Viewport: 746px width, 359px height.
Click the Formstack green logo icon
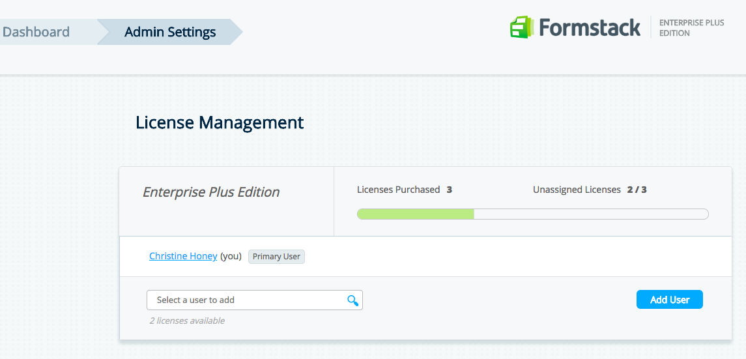pyautogui.click(x=522, y=27)
